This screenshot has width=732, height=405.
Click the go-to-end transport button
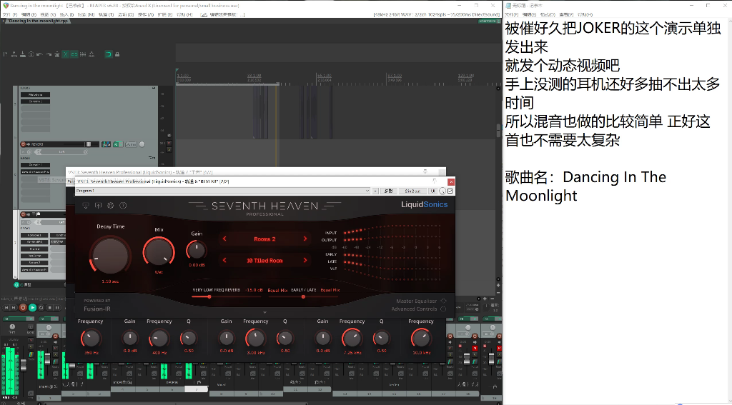pos(14,307)
